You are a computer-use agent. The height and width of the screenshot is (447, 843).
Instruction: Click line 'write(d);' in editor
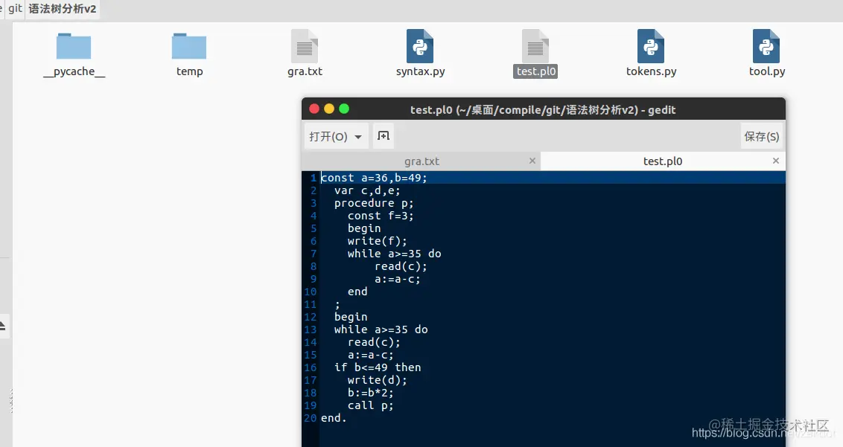click(378, 380)
